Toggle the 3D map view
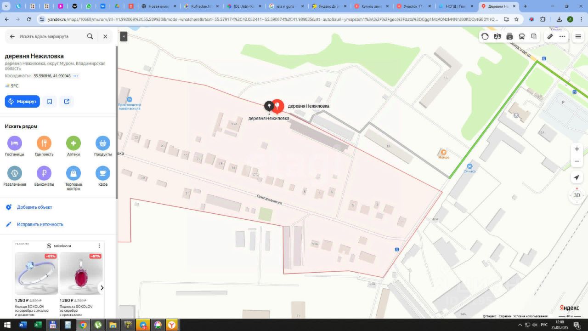Viewport: 588px width, 331px height. (x=577, y=195)
